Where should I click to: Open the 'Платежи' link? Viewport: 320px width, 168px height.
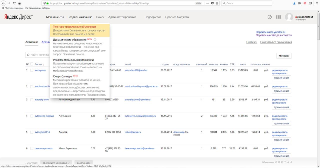252,42
